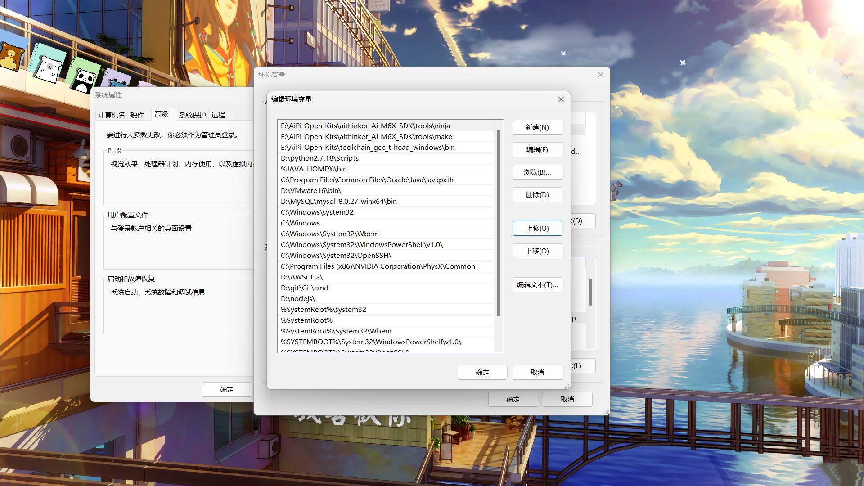Select the %SystemRoot% entry
The width and height of the screenshot is (864, 486).
click(x=386, y=320)
